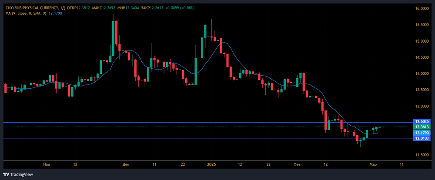Click the Дек month label on time axis

(125, 164)
